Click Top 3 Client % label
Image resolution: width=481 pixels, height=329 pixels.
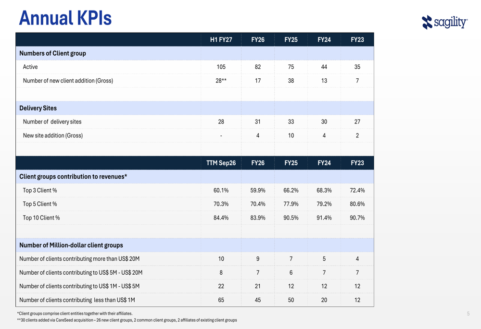[40, 190]
